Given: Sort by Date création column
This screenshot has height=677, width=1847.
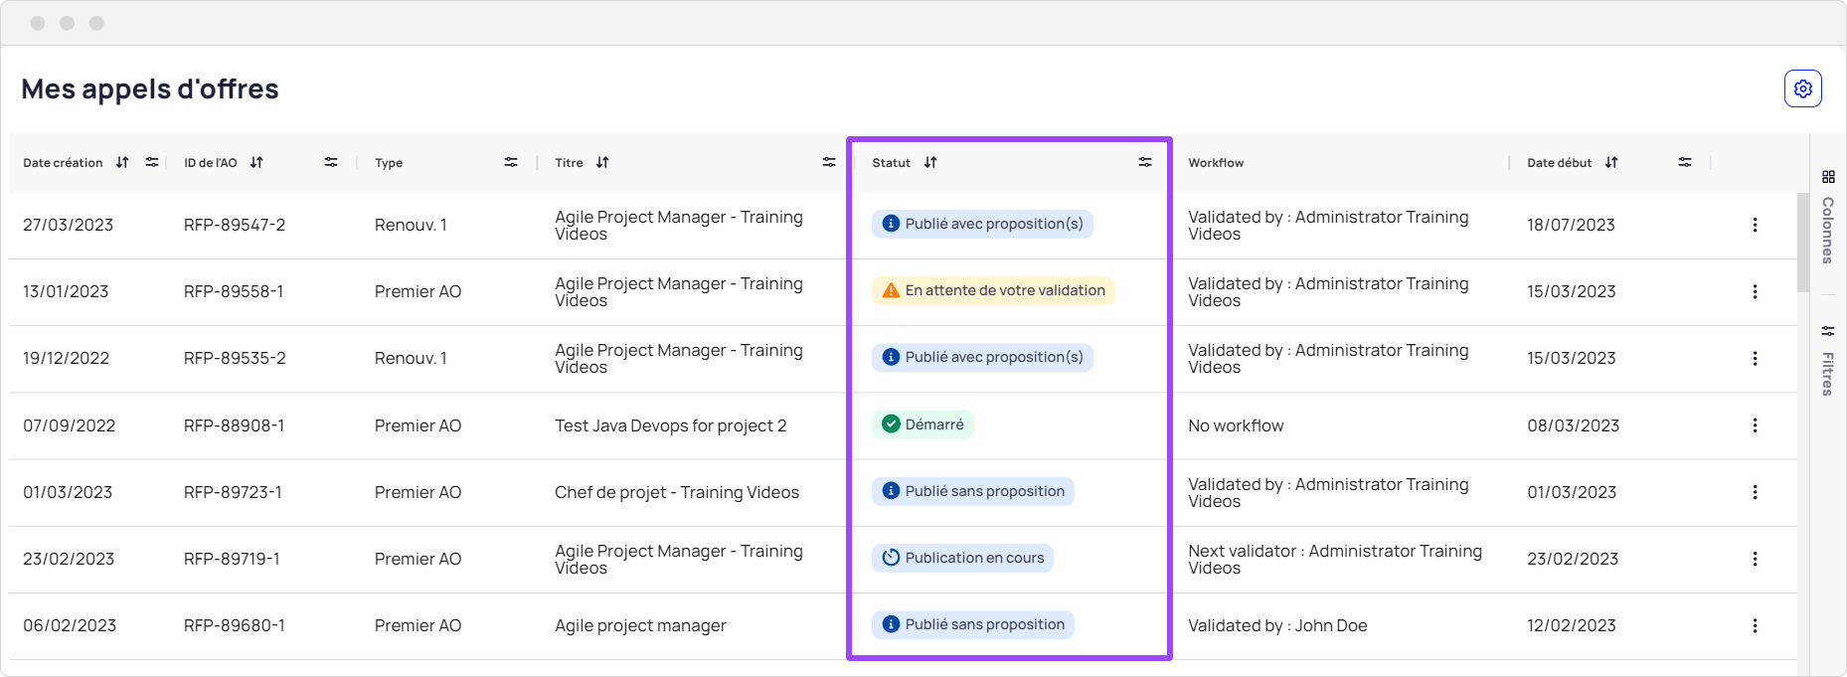Looking at the screenshot, I should [x=122, y=162].
